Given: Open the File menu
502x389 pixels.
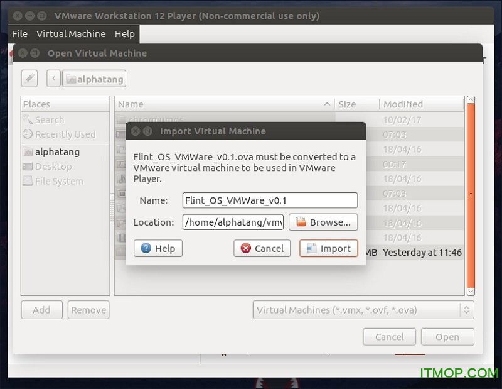Looking at the screenshot, I should [x=20, y=34].
